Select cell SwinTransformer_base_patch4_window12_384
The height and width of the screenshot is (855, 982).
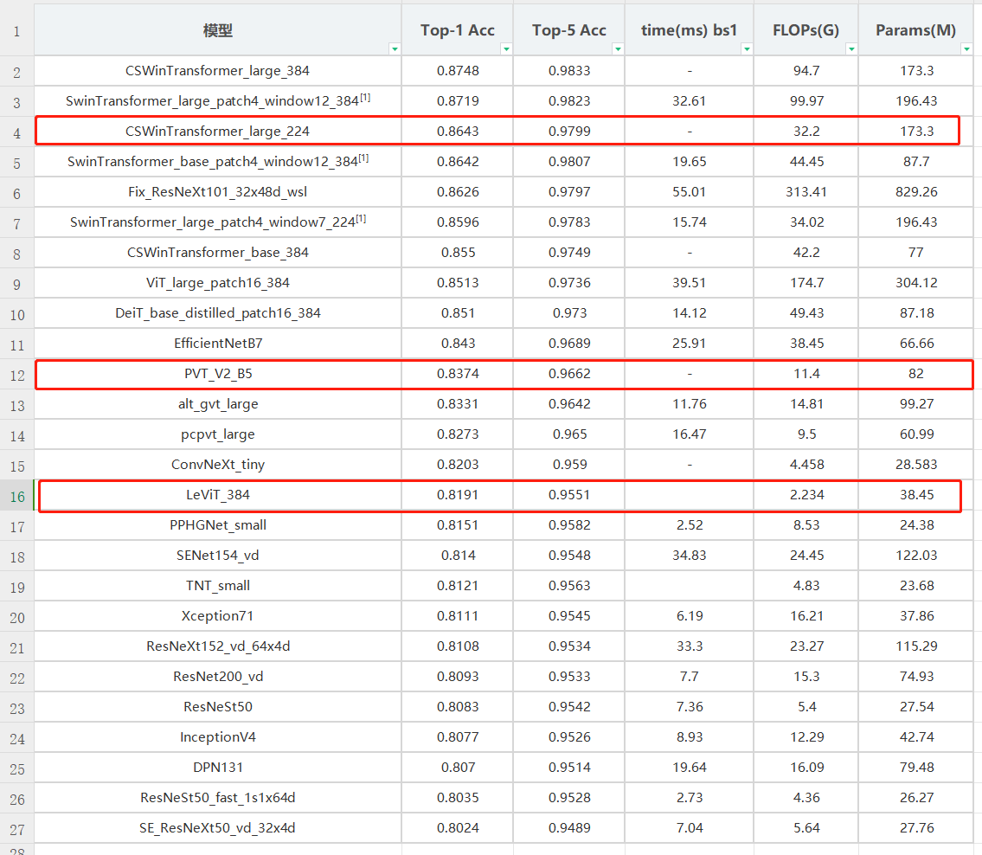coord(218,162)
